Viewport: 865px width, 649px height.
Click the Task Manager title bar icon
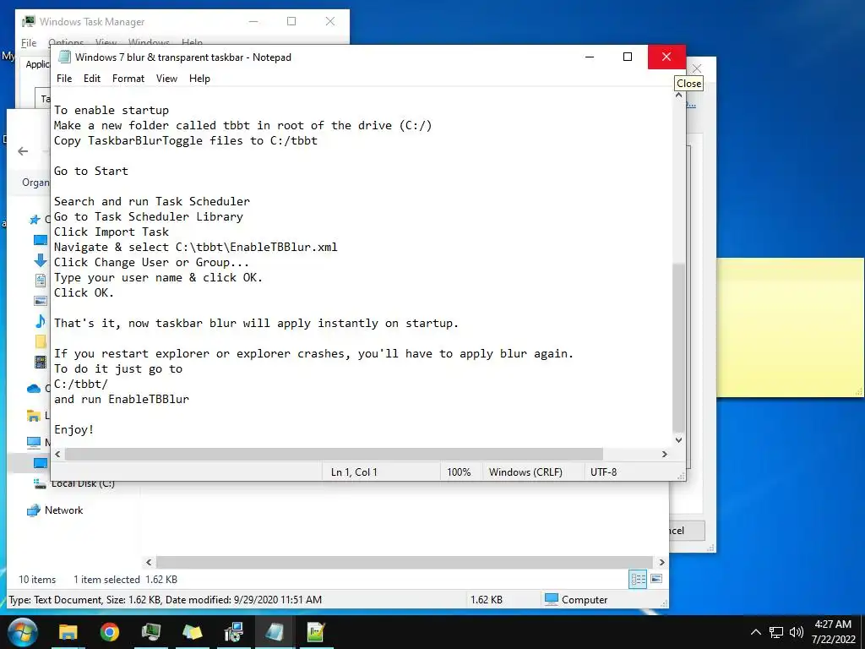click(28, 21)
